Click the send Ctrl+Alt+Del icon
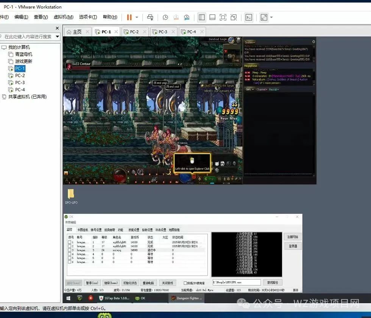Viewport: 371px width, 318px height. 150,17
